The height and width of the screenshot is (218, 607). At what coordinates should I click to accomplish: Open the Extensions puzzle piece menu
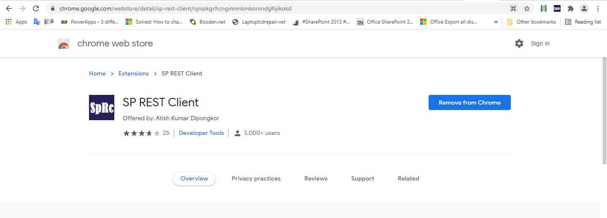(571, 8)
